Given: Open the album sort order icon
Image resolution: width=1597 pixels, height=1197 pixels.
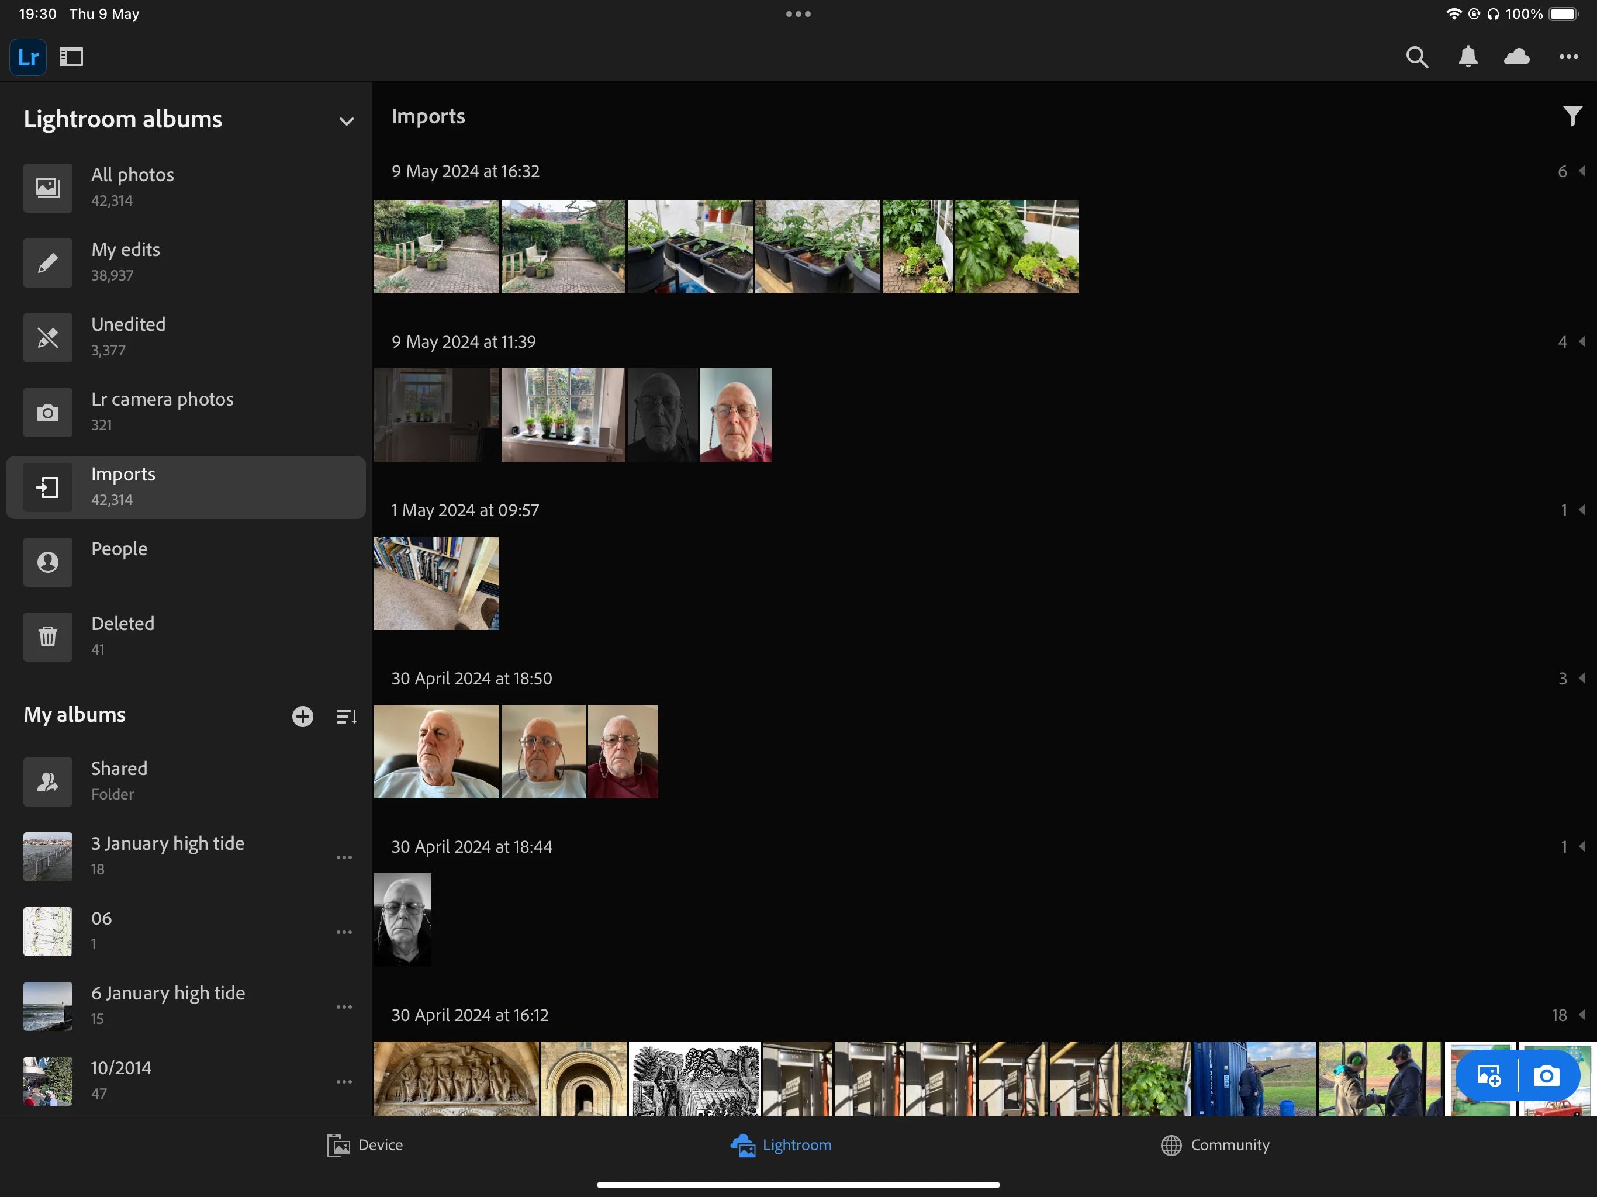Looking at the screenshot, I should point(346,716).
